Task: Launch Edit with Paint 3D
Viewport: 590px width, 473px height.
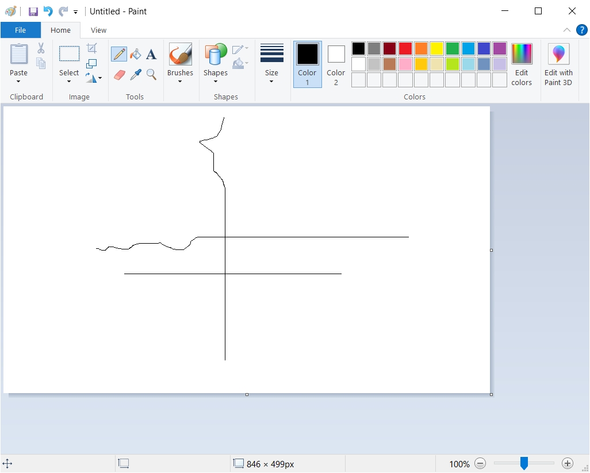Action: 558,64
